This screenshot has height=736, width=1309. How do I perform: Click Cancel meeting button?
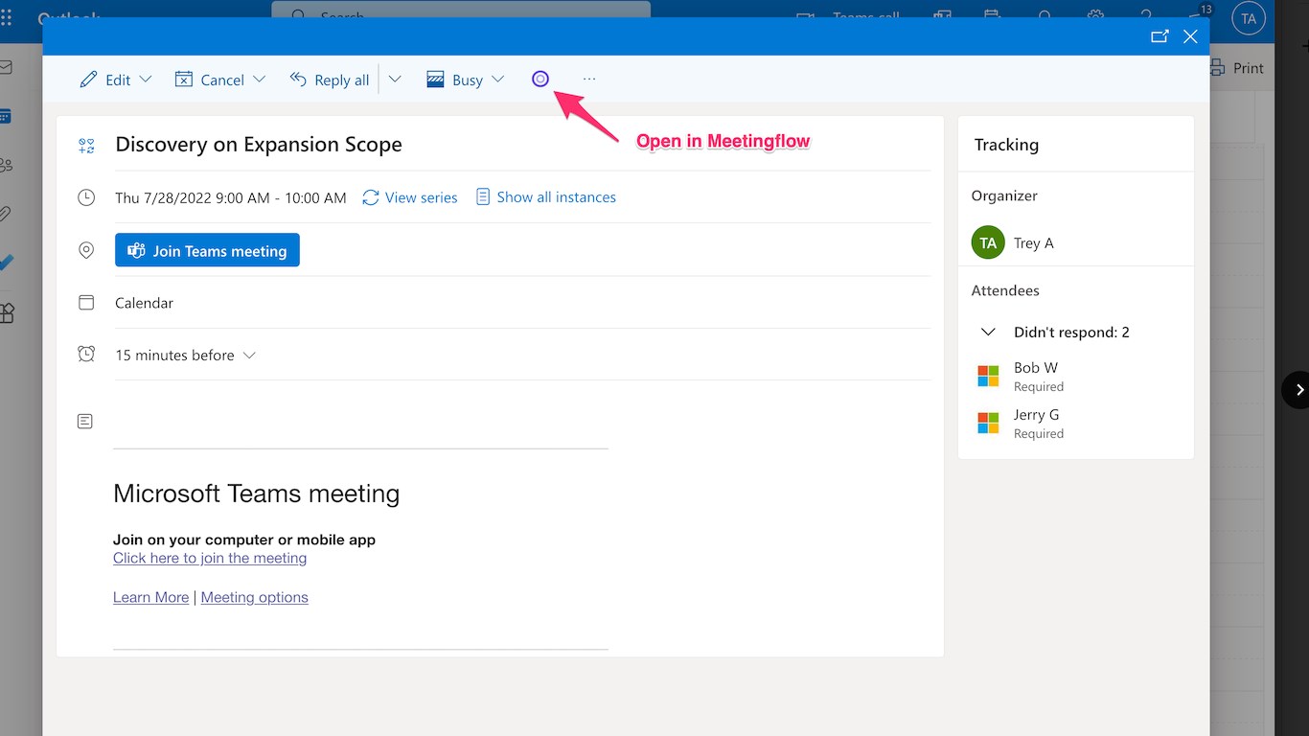210,80
